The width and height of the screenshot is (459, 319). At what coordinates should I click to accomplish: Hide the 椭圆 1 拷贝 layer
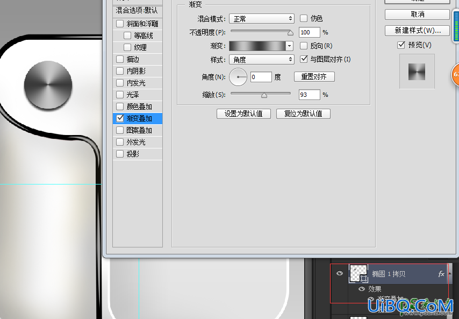coord(340,273)
